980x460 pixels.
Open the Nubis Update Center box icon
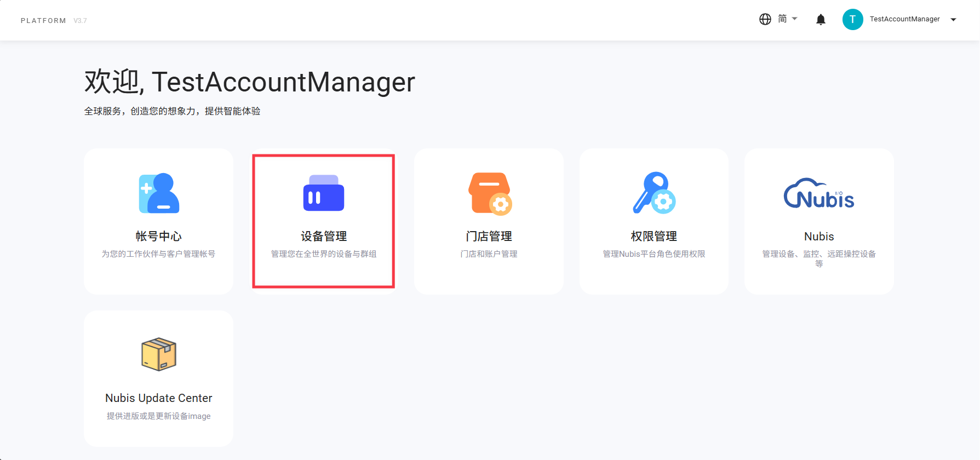point(159,354)
